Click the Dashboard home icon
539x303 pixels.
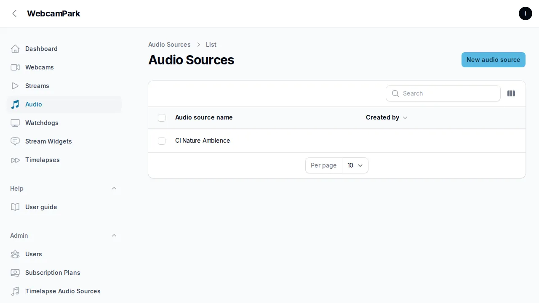click(15, 49)
